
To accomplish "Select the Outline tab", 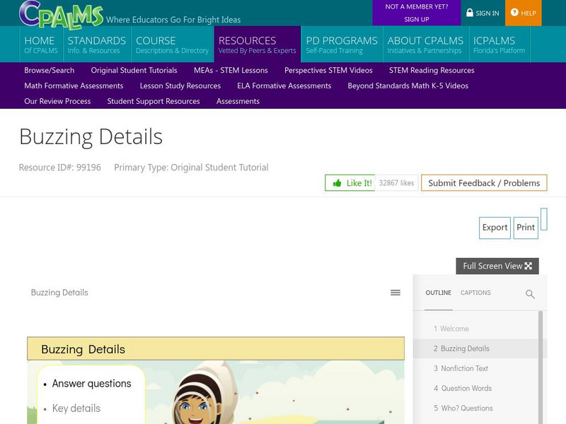I will (x=439, y=293).
